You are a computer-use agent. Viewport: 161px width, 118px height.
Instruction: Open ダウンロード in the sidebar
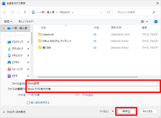click(x=15, y=49)
